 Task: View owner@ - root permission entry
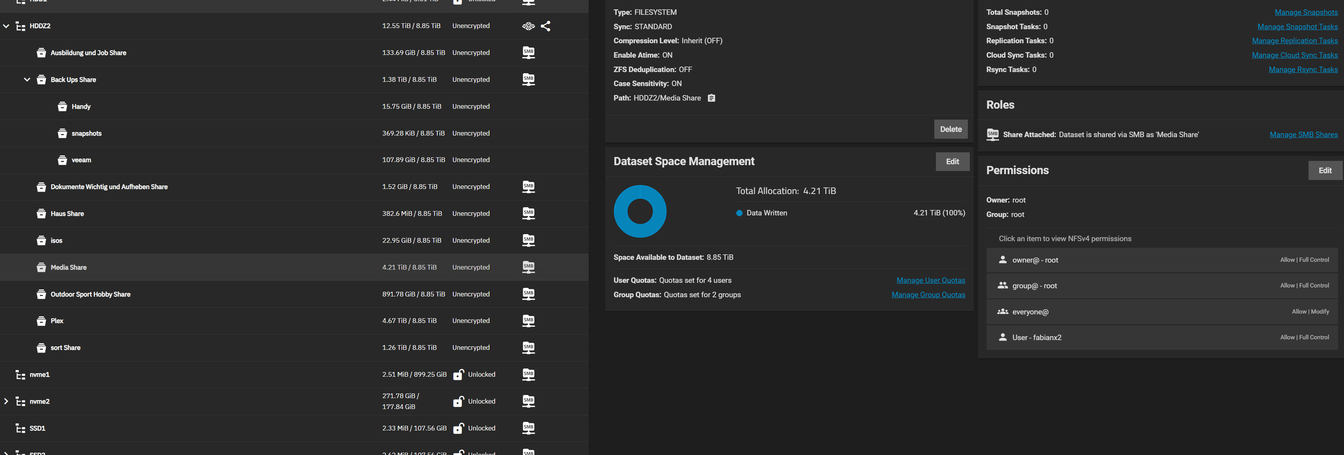coord(1162,260)
